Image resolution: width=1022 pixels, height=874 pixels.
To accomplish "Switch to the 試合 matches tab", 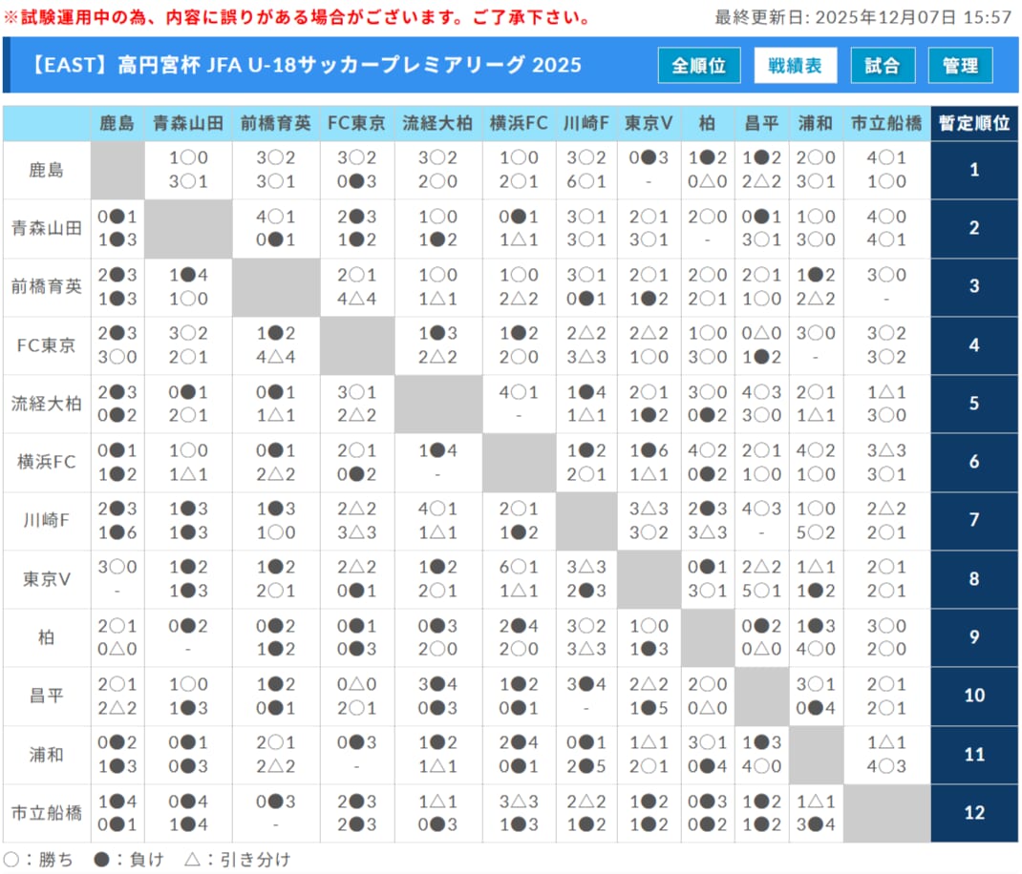I will 882,66.
